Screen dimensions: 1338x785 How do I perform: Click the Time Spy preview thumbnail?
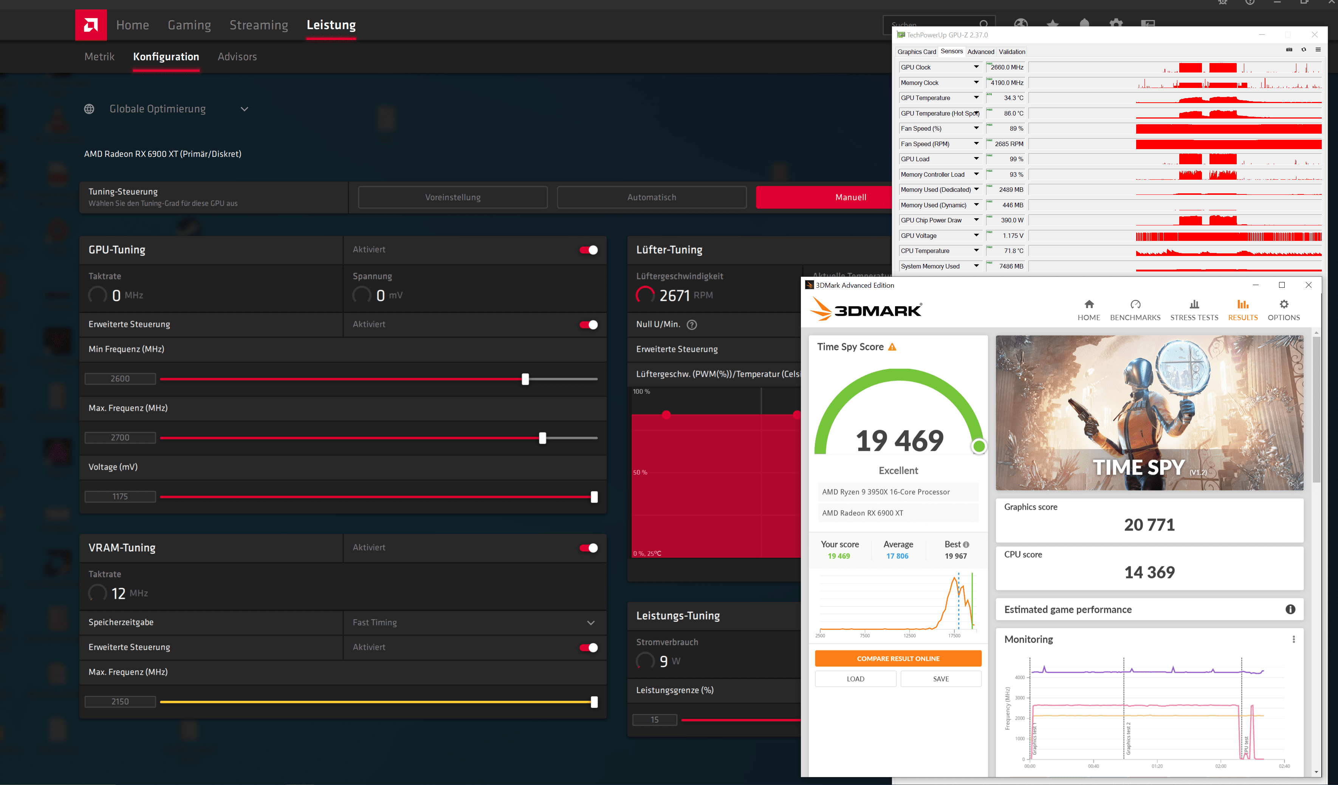pos(1149,413)
